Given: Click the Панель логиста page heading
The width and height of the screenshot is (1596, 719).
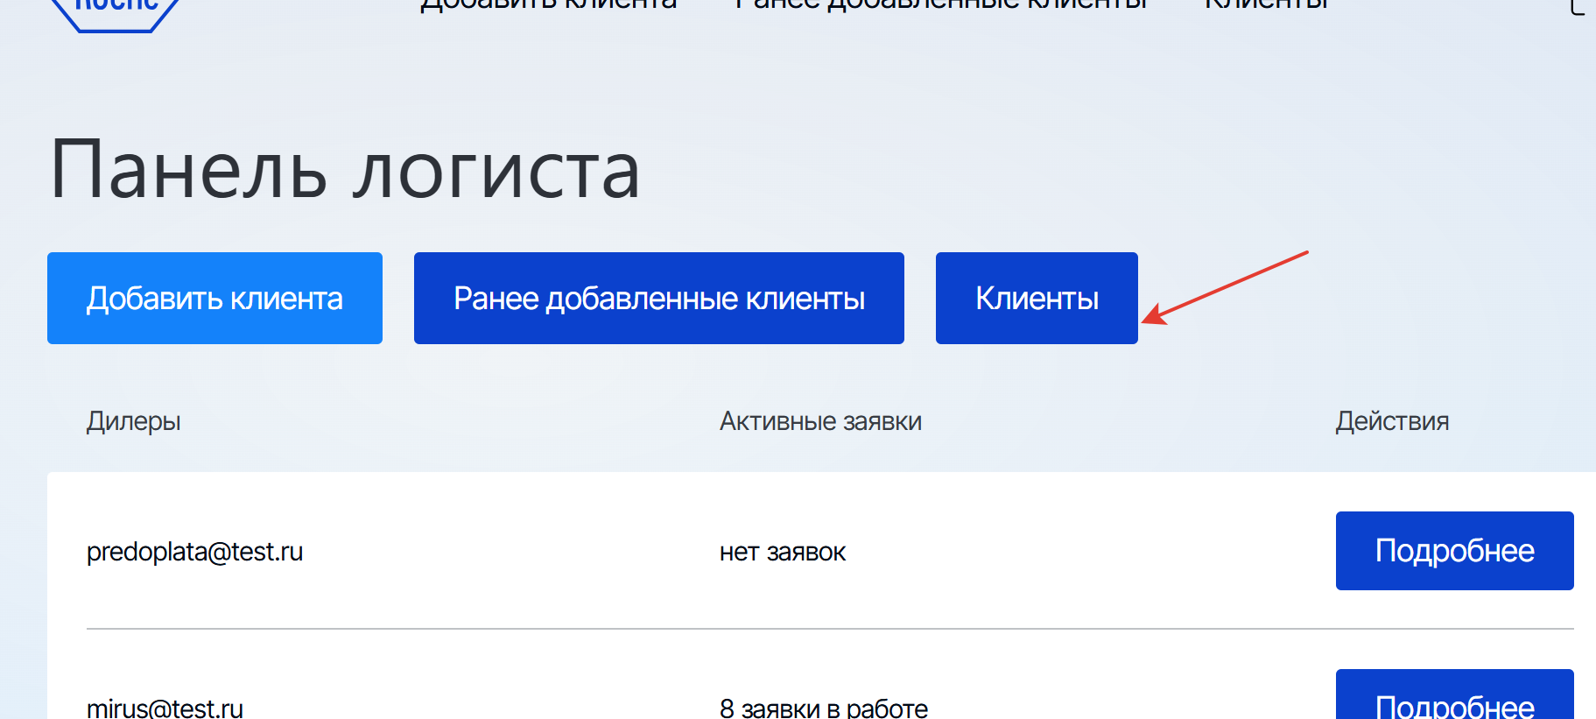Looking at the screenshot, I should pyautogui.click(x=345, y=171).
